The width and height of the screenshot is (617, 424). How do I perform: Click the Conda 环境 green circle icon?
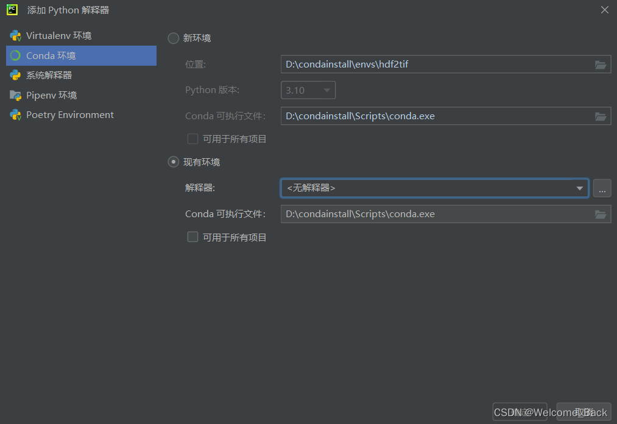point(15,55)
